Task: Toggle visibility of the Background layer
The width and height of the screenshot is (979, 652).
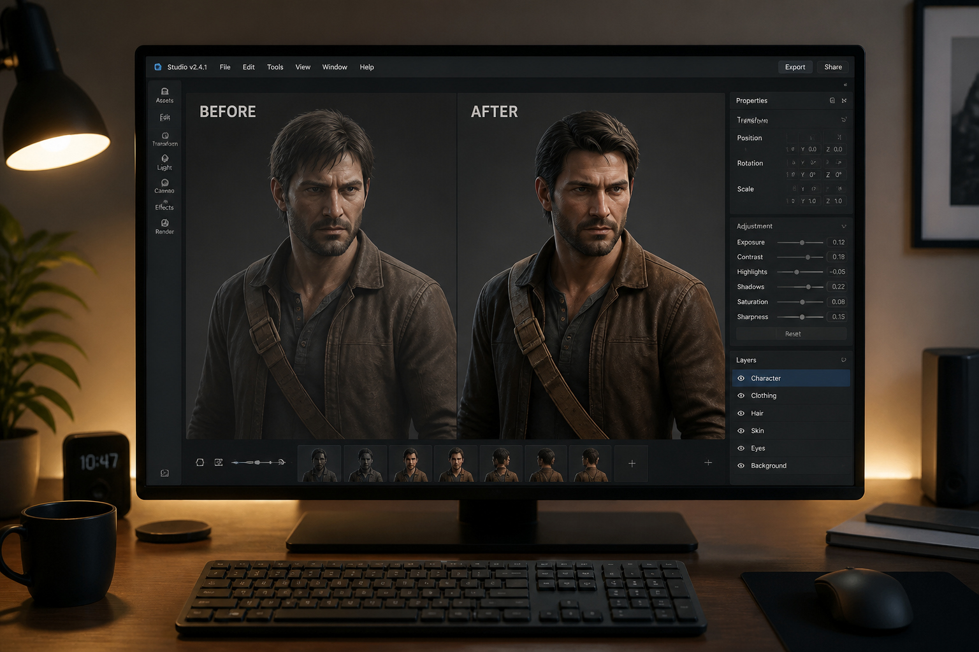Action: pyautogui.click(x=741, y=465)
